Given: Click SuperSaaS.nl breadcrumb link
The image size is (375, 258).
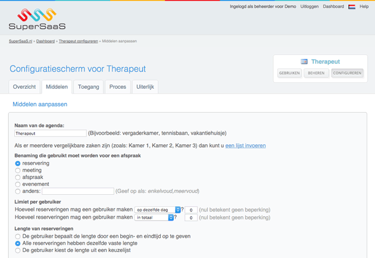Looking at the screenshot, I should [21, 41].
